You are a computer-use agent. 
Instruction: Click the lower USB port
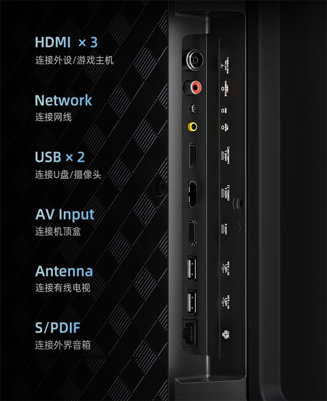pos(192,302)
